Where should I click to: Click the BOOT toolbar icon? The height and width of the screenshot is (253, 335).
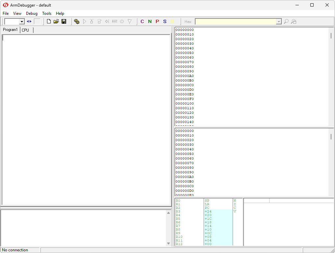[x=115, y=21]
